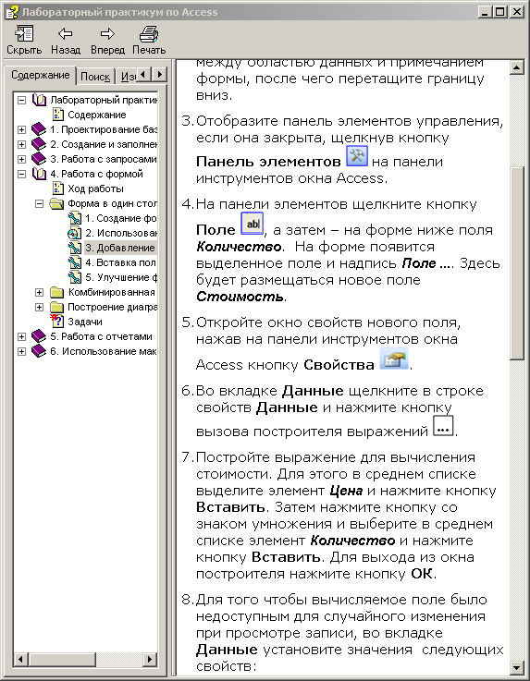530x681 pixels.
Task: Select the 1. Создание фо topic
Action: (x=120, y=218)
